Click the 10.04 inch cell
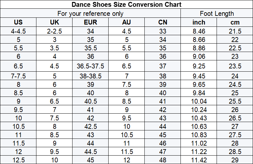The height and width of the screenshot is (164, 253). (199, 101)
